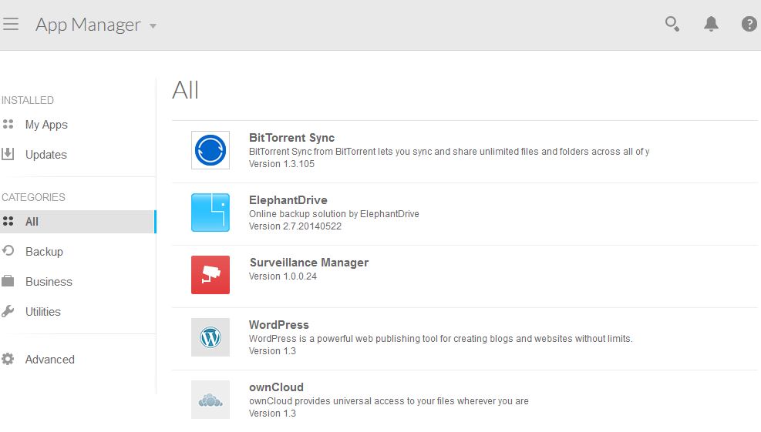This screenshot has height=432, width=761.
Task: Open the notifications bell
Action: pos(711,24)
